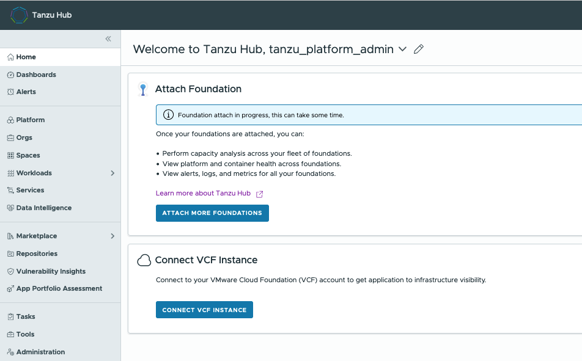Open the tanzu_platform_admin dropdown arrow

click(x=402, y=49)
